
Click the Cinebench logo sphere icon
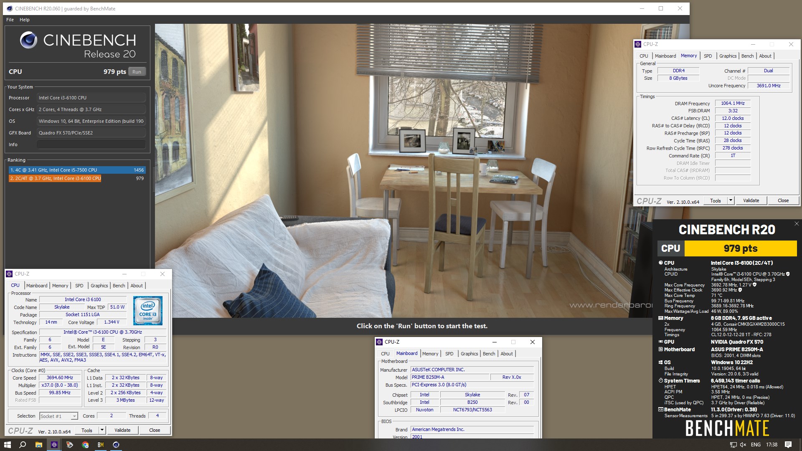coord(29,40)
